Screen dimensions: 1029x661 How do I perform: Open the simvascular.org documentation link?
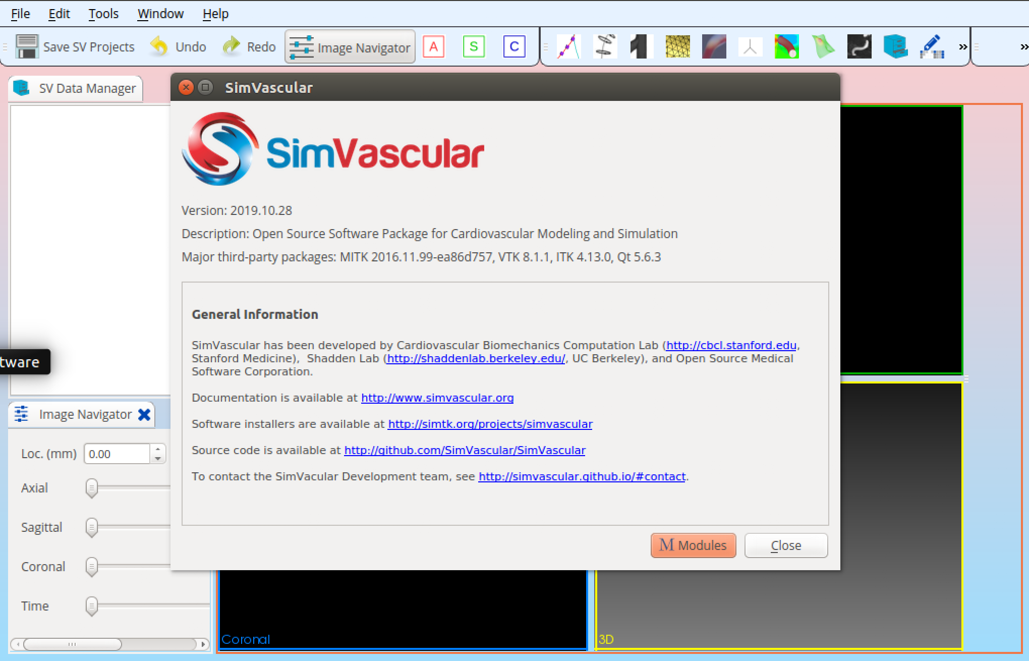pos(437,398)
